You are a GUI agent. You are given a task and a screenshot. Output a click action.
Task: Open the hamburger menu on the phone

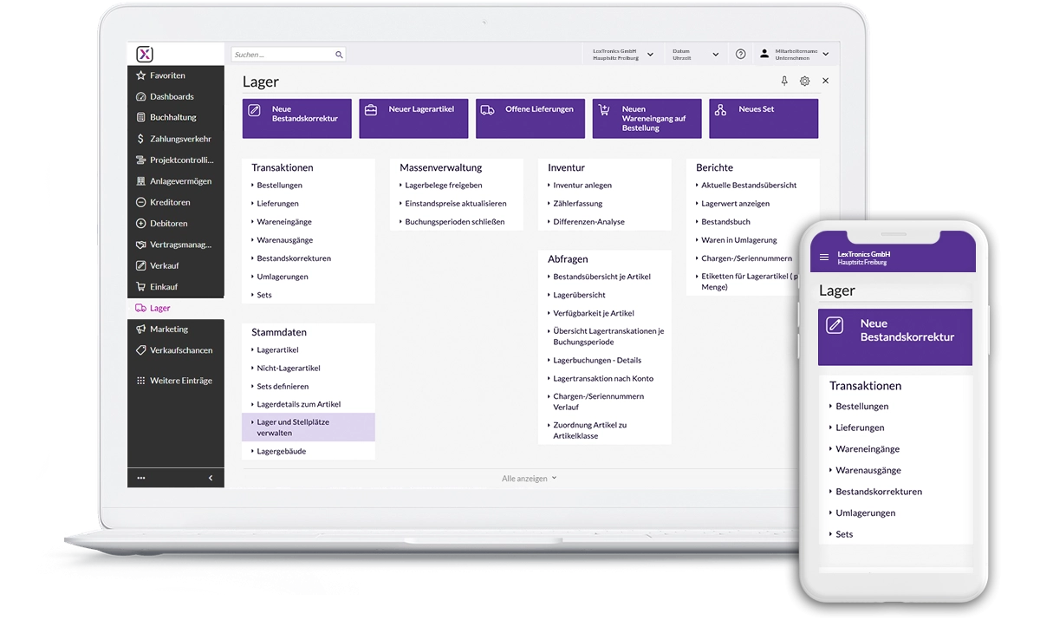824,258
